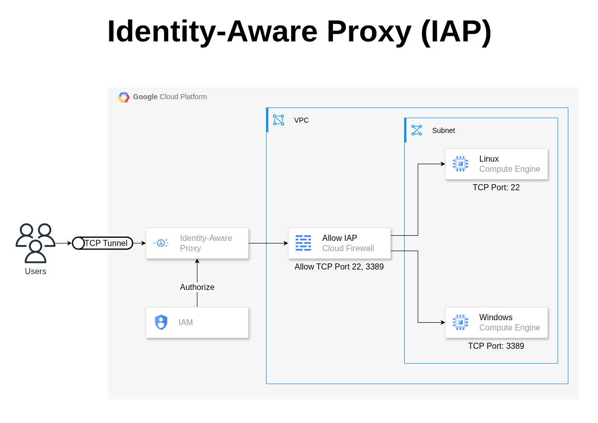Click the 'Users' label
This screenshot has height=423, width=598.
[x=35, y=271]
